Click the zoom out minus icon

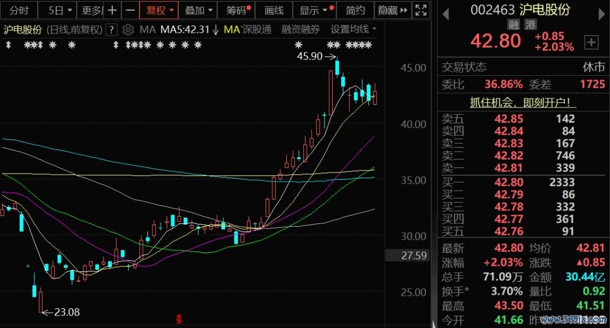click(x=130, y=10)
